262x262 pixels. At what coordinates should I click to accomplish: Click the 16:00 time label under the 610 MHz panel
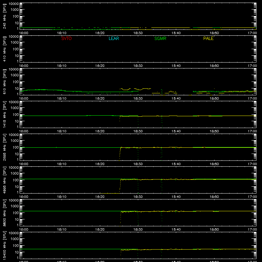(24, 99)
